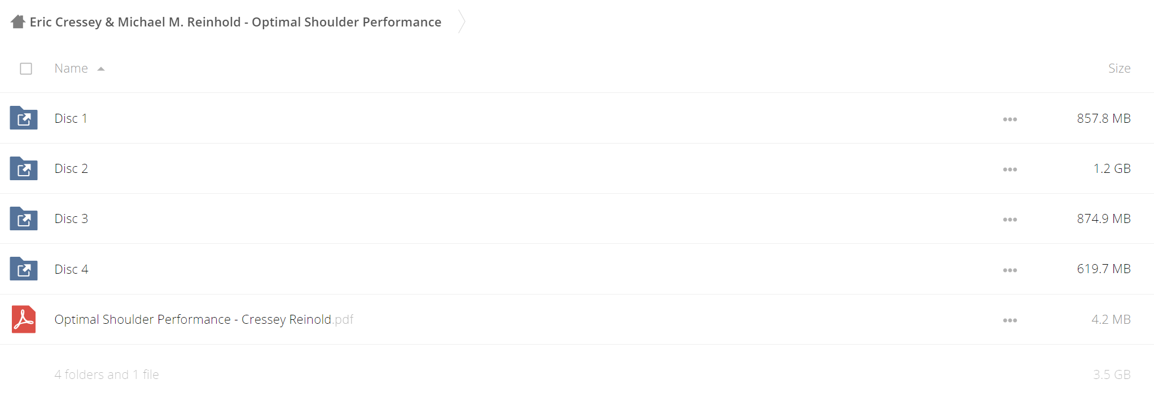Toggle the ascending sort arrow next to Name
Viewport: 1154px width, 406px height.
(101, 69)
